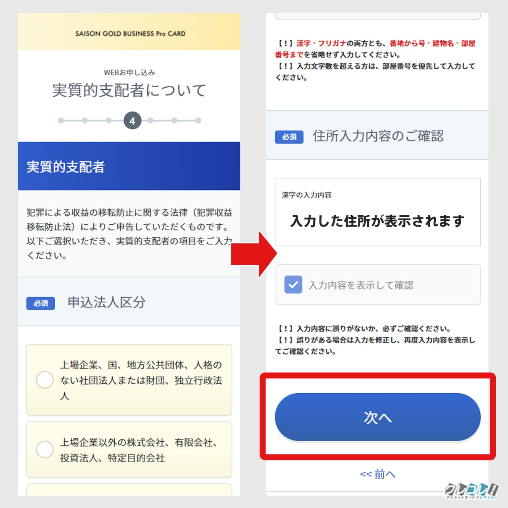Click the << 前へ link
Image resolution: width=508 pixels, height=508 pixels.
377,474
